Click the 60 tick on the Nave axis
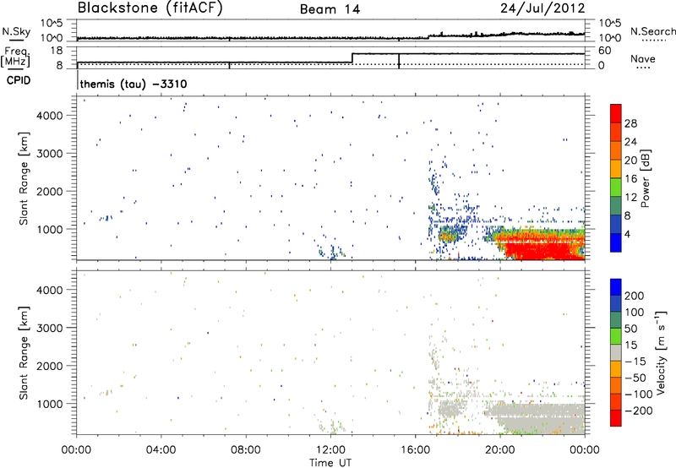676x468 pixels. pos(605,51)
